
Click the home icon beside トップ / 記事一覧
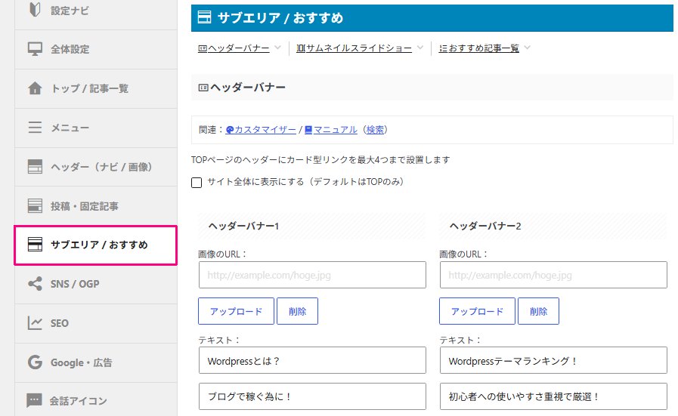(35, 88)
